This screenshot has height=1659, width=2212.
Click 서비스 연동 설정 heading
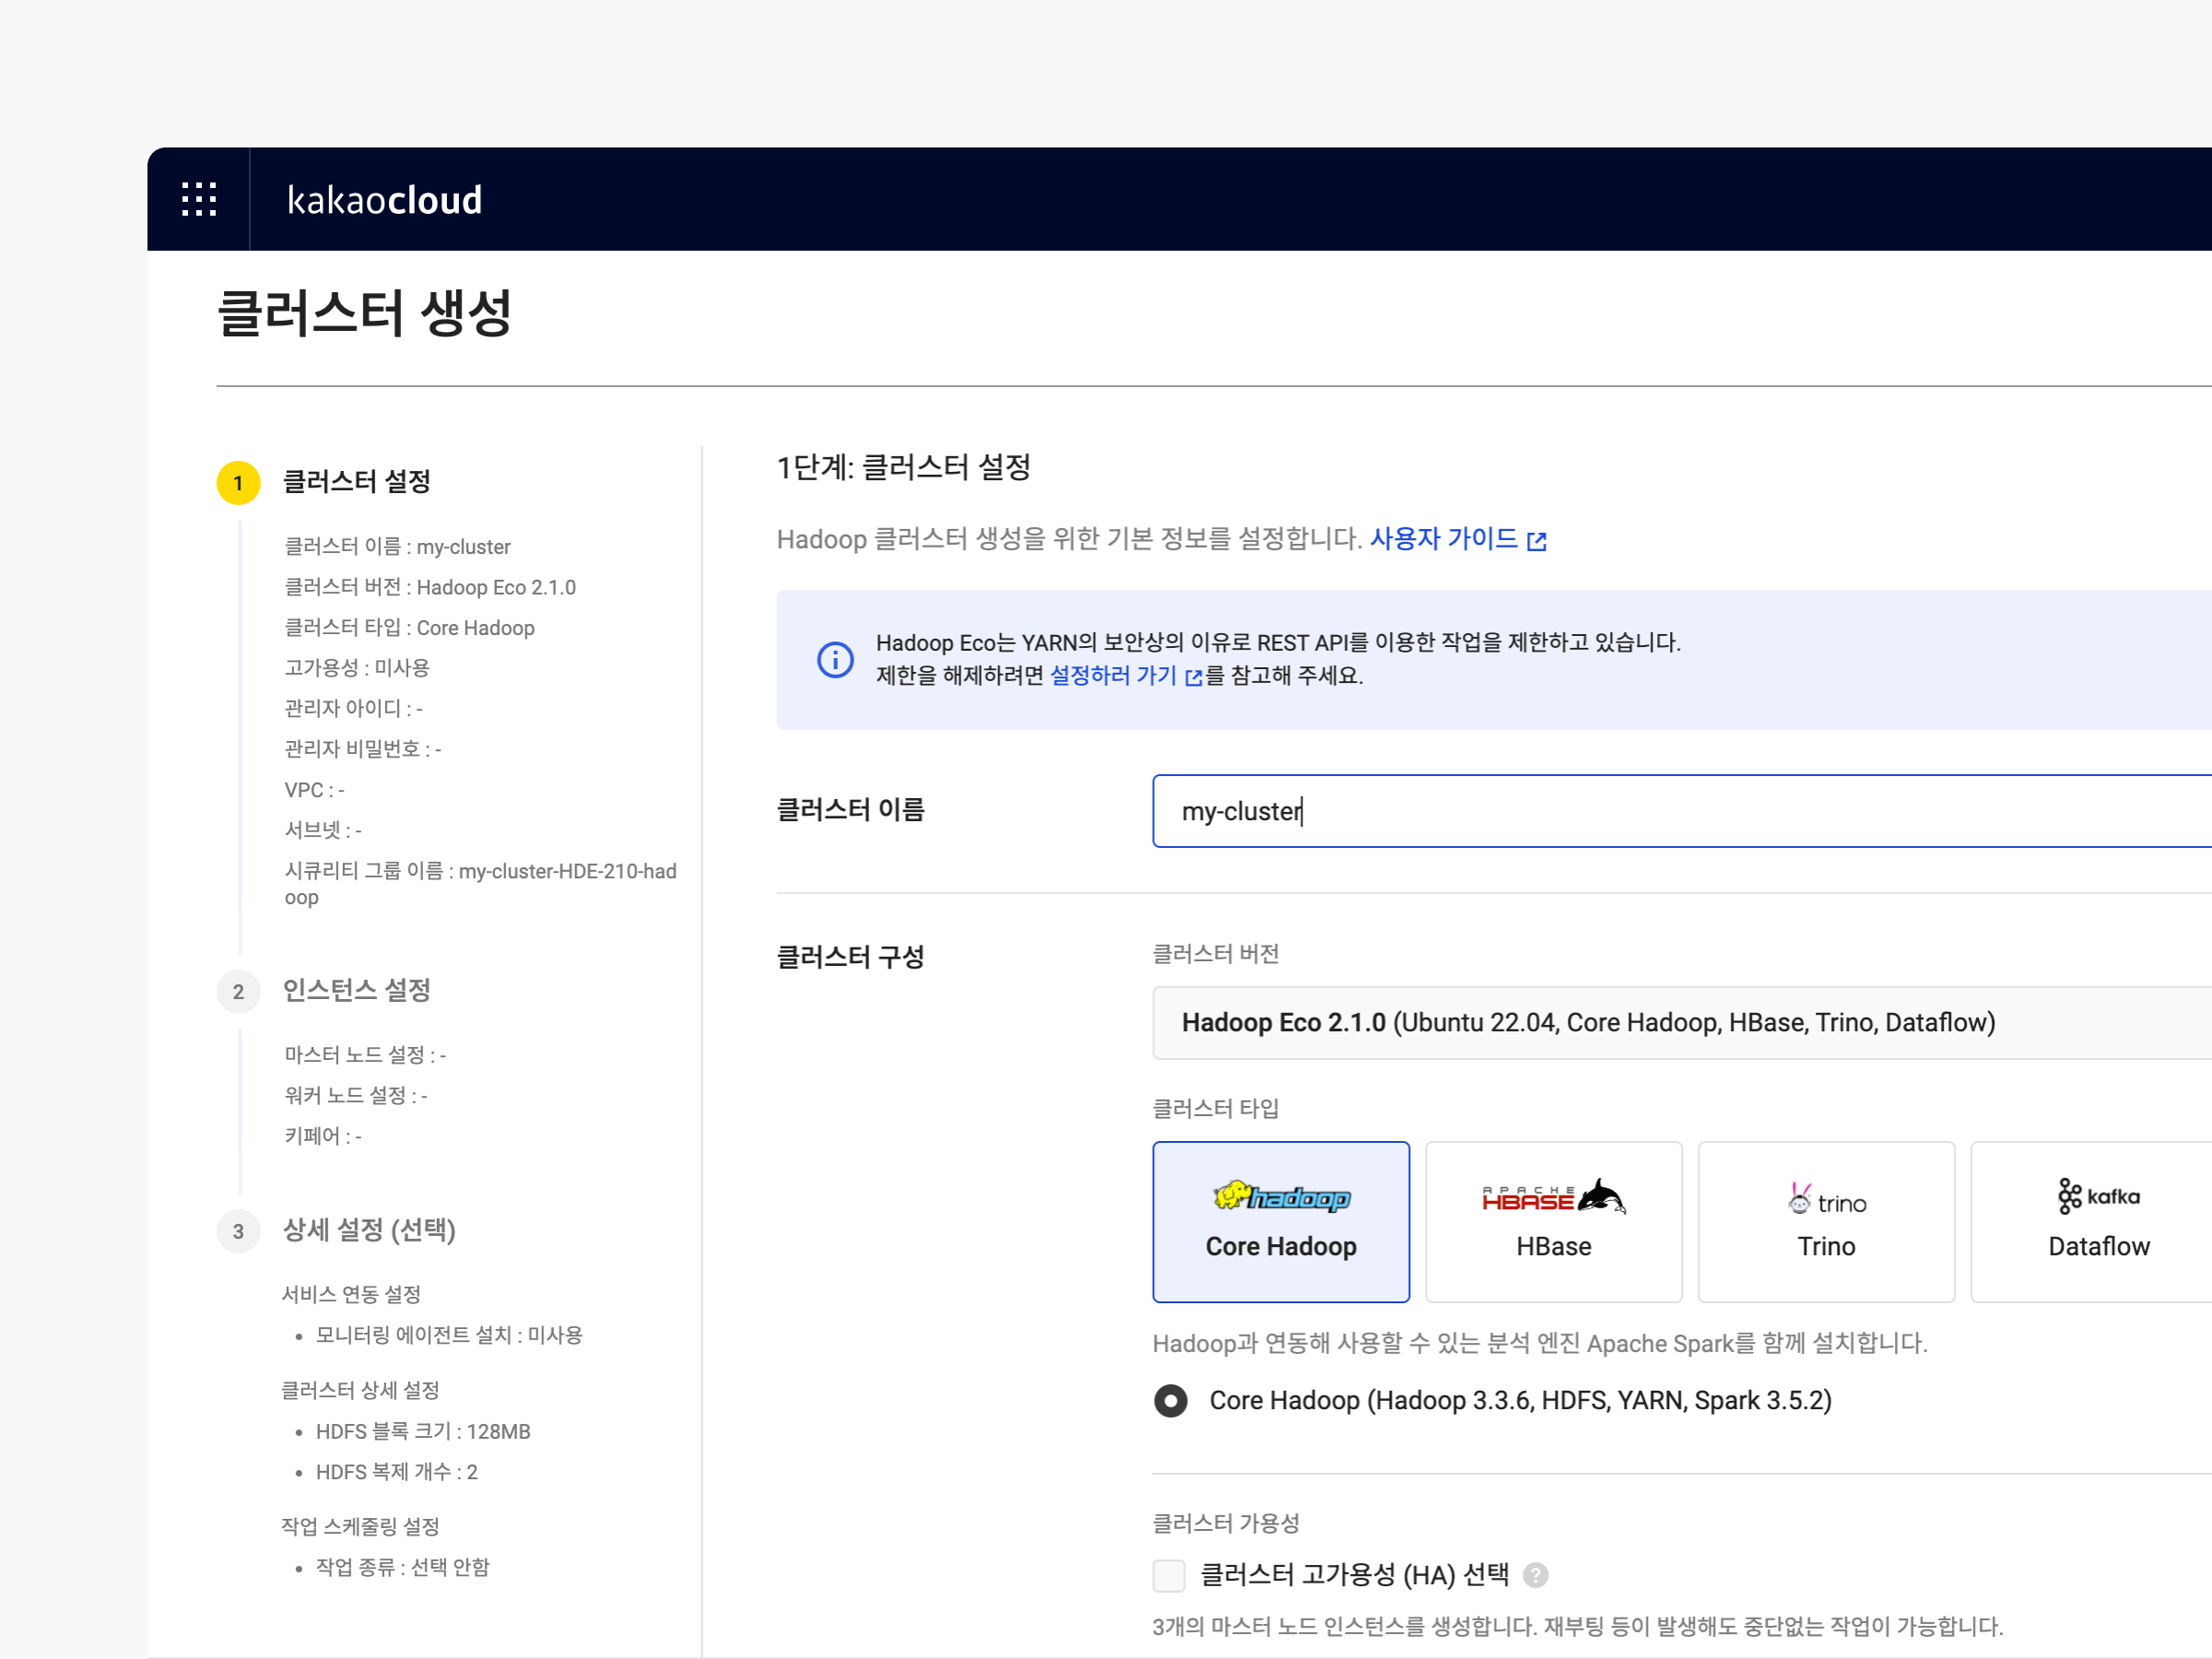(351, 1294)
